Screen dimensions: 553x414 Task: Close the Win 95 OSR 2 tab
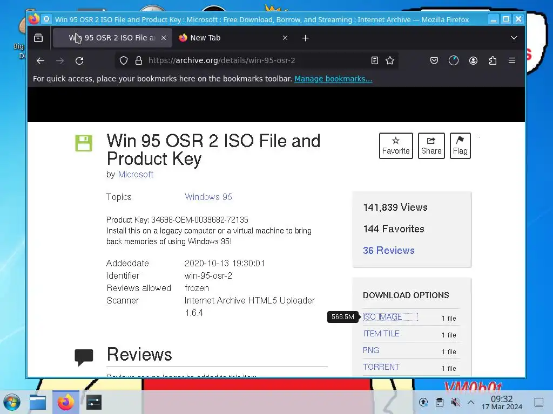point(164,38)
